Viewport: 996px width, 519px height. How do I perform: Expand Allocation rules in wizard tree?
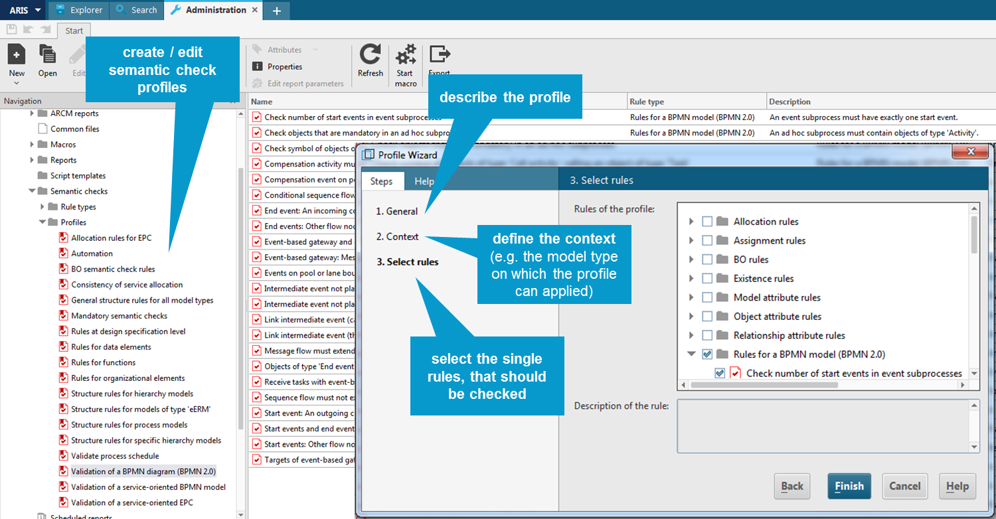(x=691, y=221)
